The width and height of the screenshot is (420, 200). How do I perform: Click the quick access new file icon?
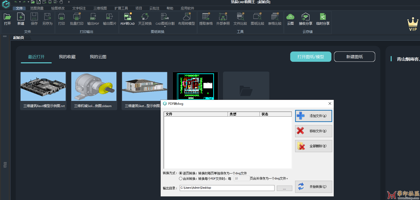pyautogui.click(x=39, y=2)
